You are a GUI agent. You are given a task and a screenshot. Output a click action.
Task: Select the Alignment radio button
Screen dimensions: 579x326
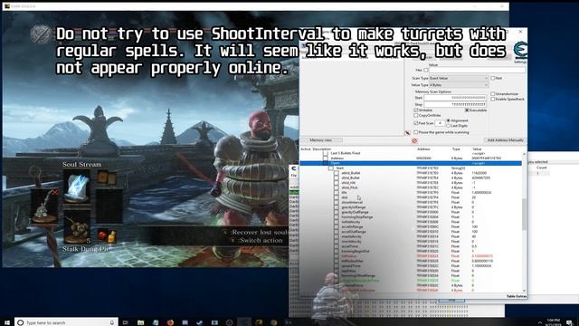coord(449,120)
